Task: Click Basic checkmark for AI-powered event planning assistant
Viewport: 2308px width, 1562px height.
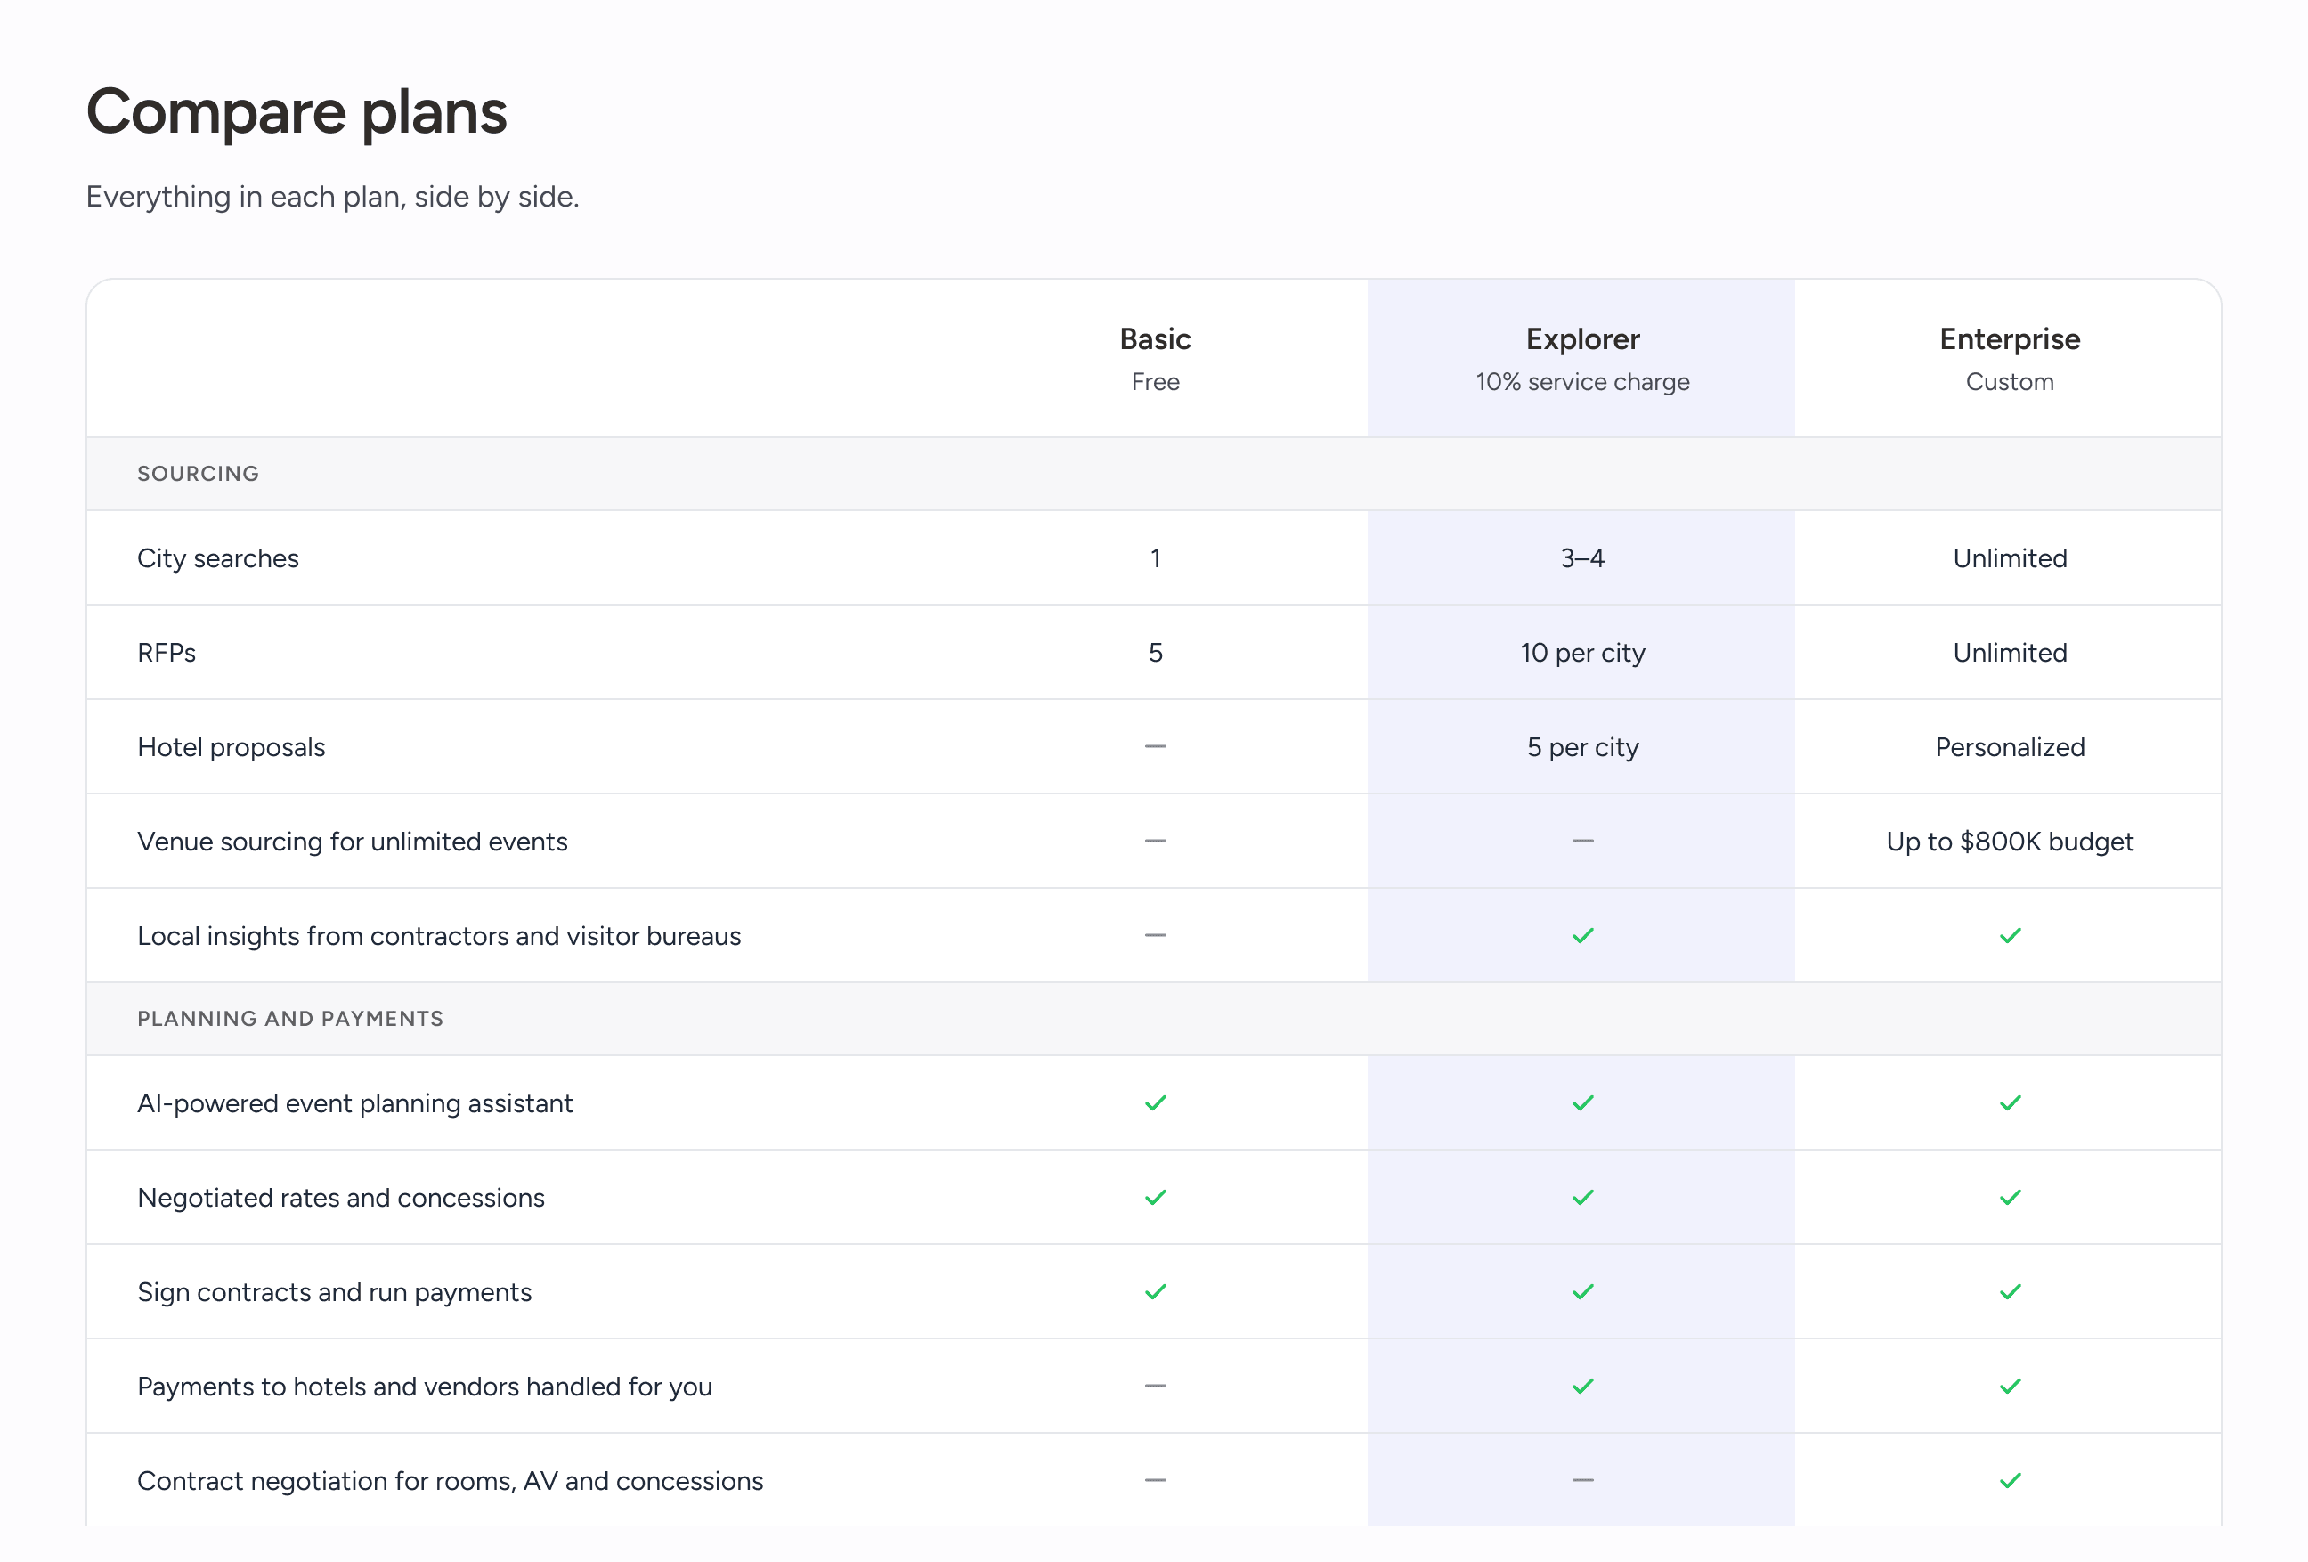Action: [1155, 1103]
